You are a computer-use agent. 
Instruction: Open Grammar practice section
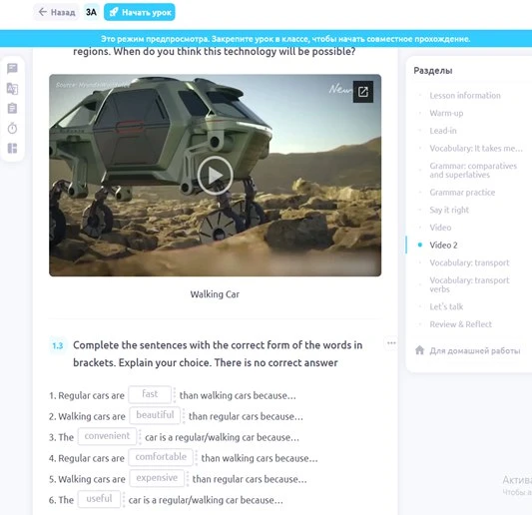[x=462, y=193]
